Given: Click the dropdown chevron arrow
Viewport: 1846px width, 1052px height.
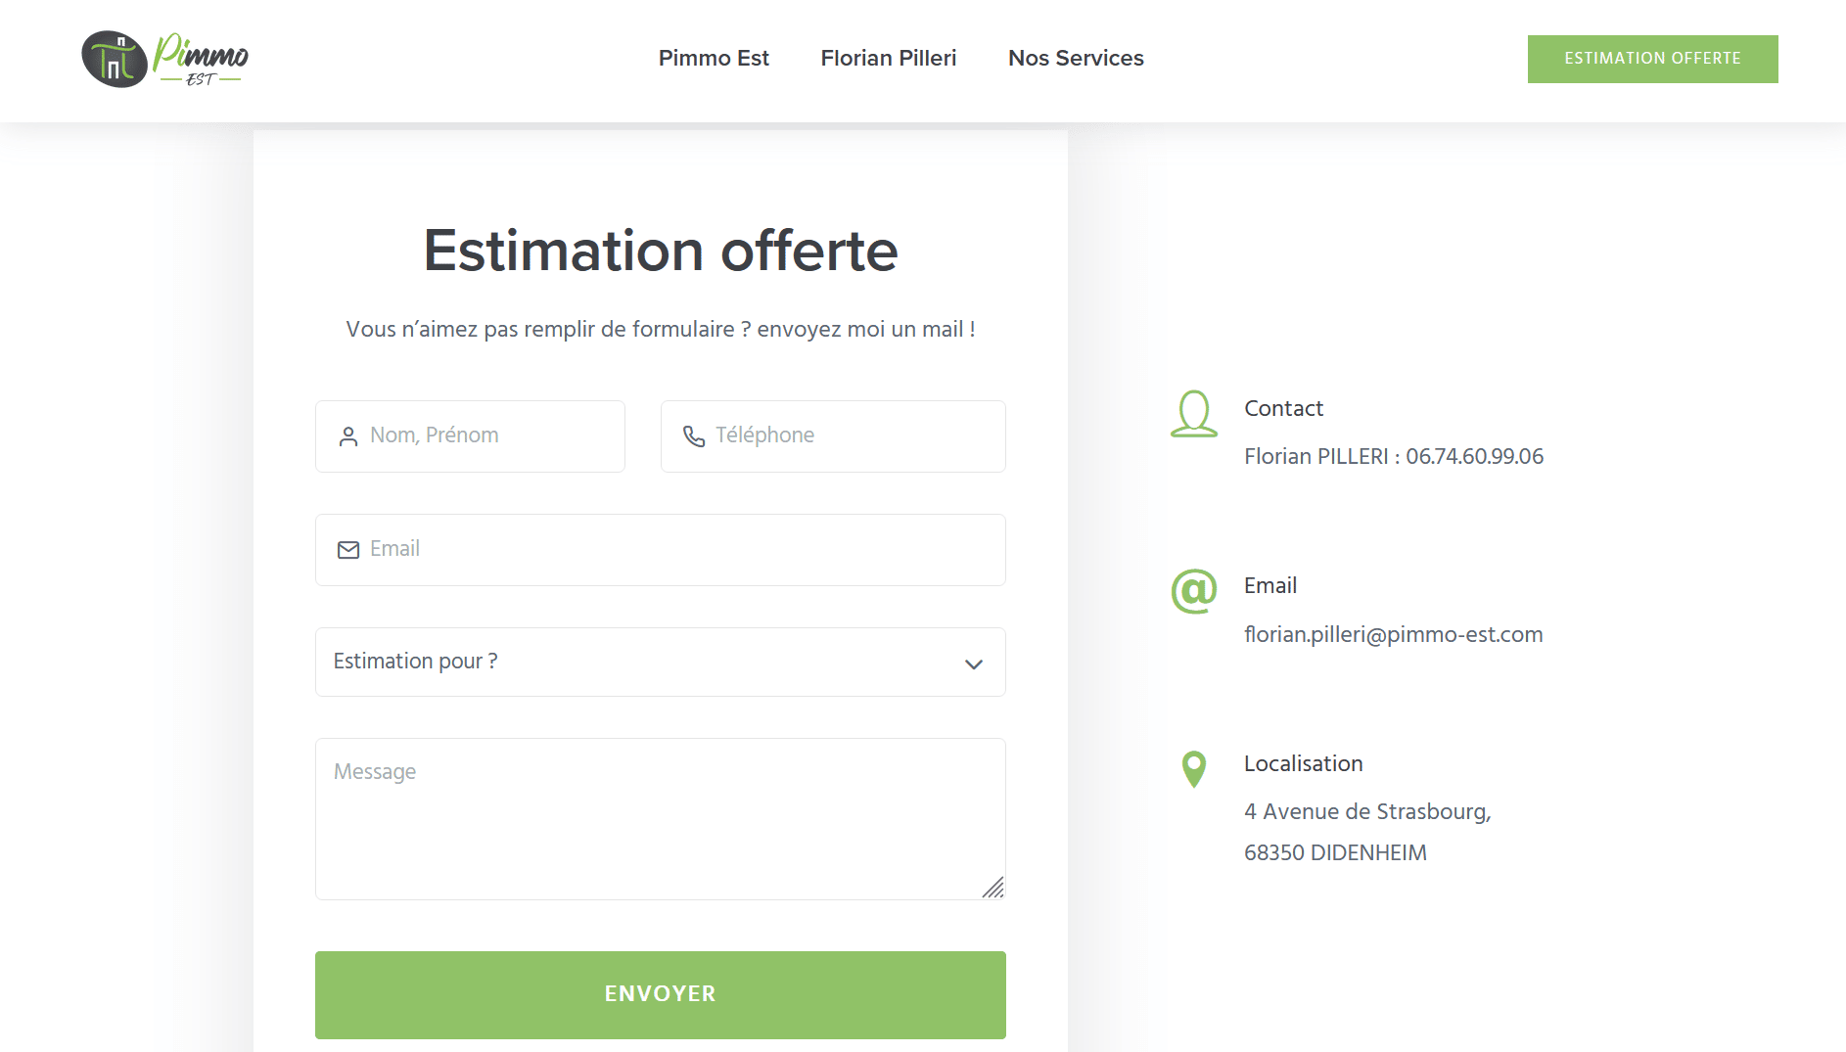Looking at the screenshot, I should pyautogui.click(x=974, y=664).
